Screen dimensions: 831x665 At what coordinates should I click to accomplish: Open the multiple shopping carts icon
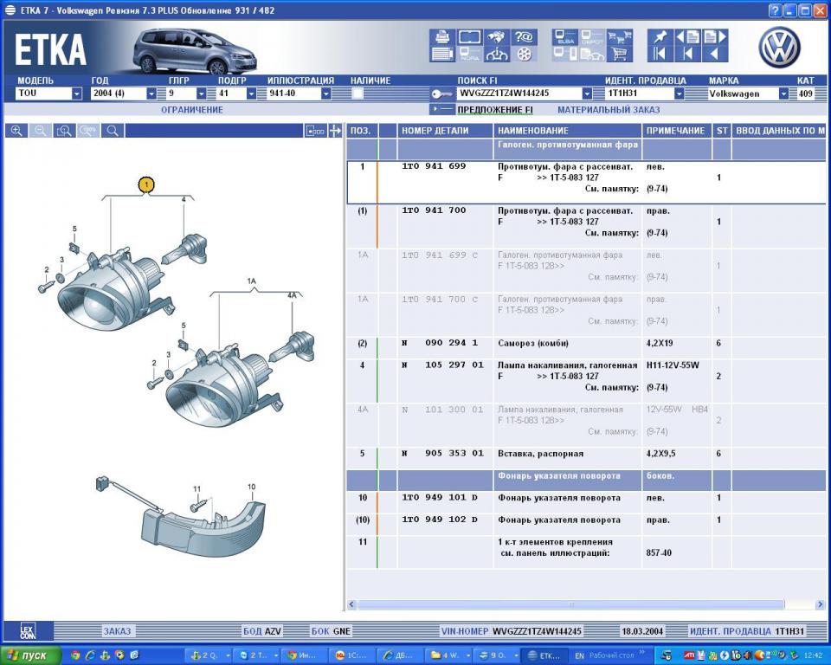point(620,36)
